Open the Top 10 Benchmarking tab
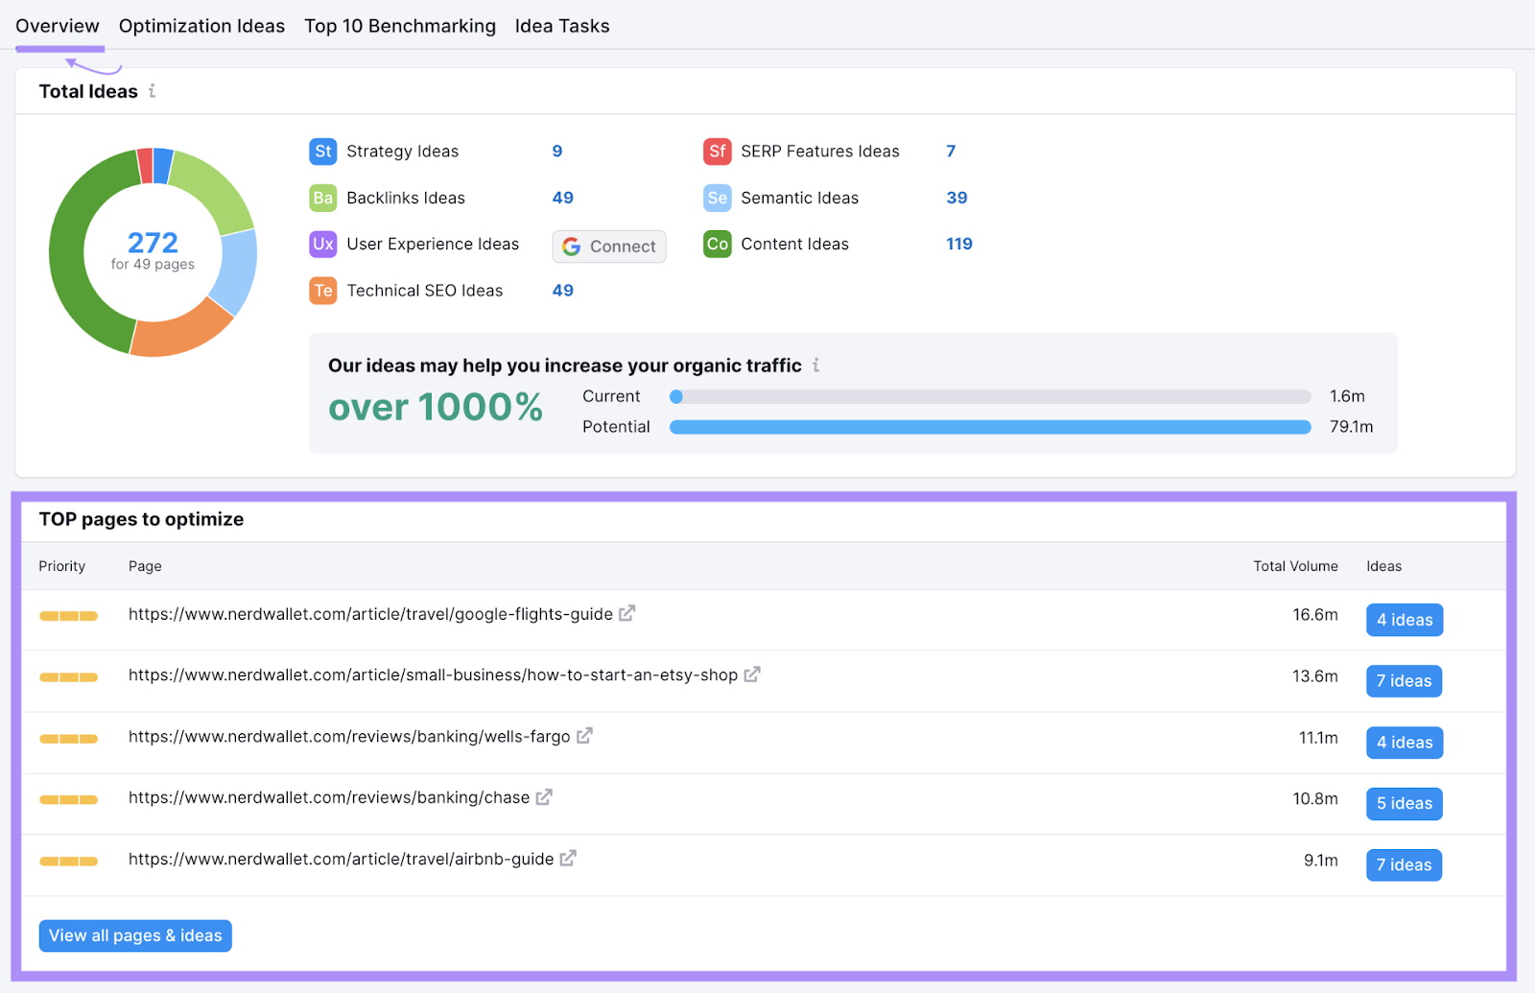This screenshot has width=1535, height=993. point(400,26)
